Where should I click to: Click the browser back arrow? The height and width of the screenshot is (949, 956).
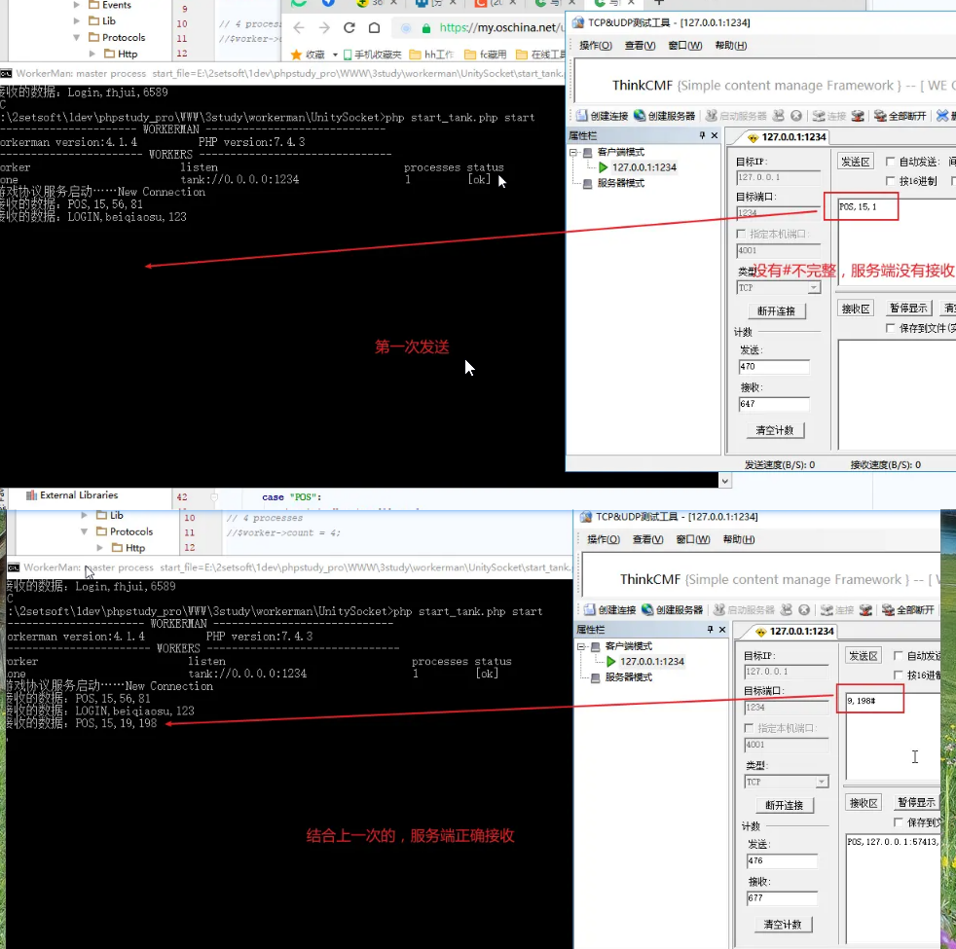click(299, 28)
